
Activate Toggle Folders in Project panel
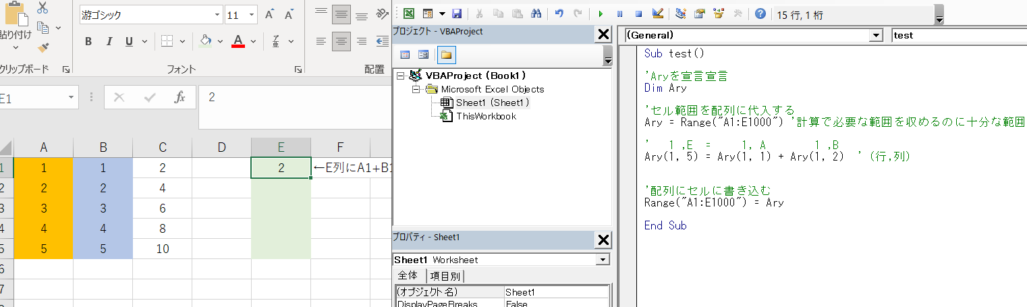click(x=445, y=55)
